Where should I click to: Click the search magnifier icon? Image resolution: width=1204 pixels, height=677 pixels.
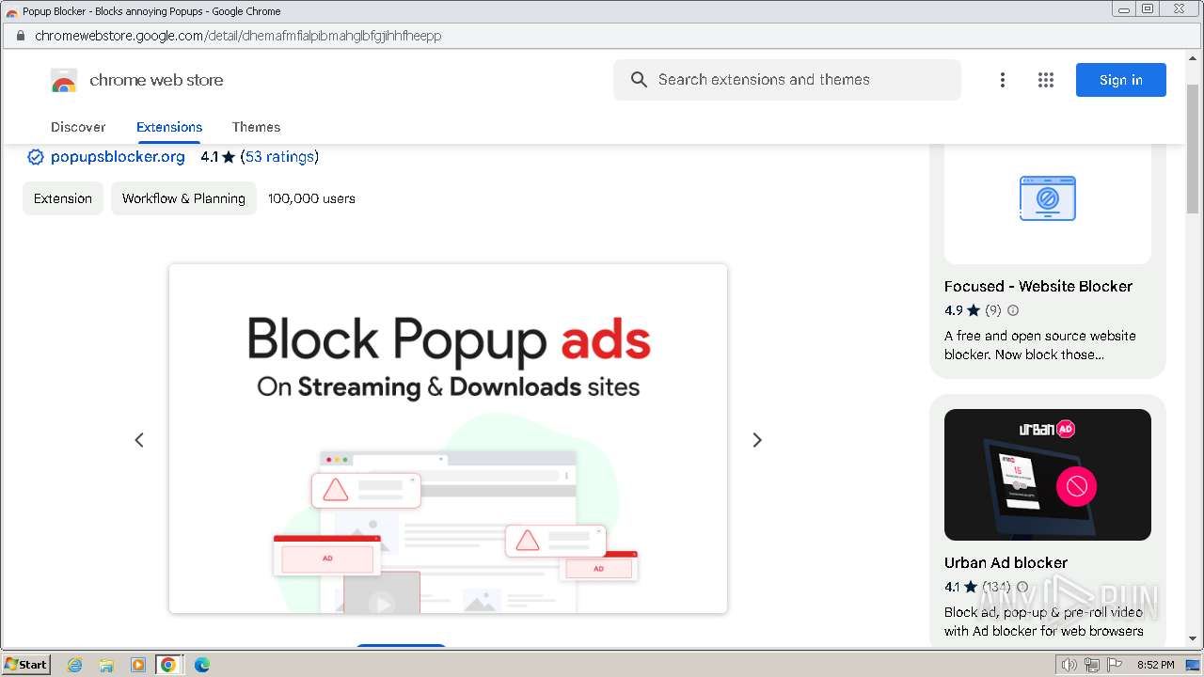pyautogui.click(x=639, y=80)
